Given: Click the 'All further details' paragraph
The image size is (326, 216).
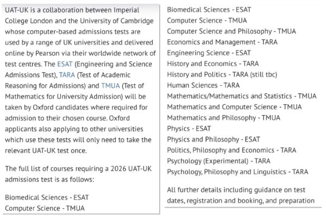Looking at the screenshot, I should coord(241,195).
